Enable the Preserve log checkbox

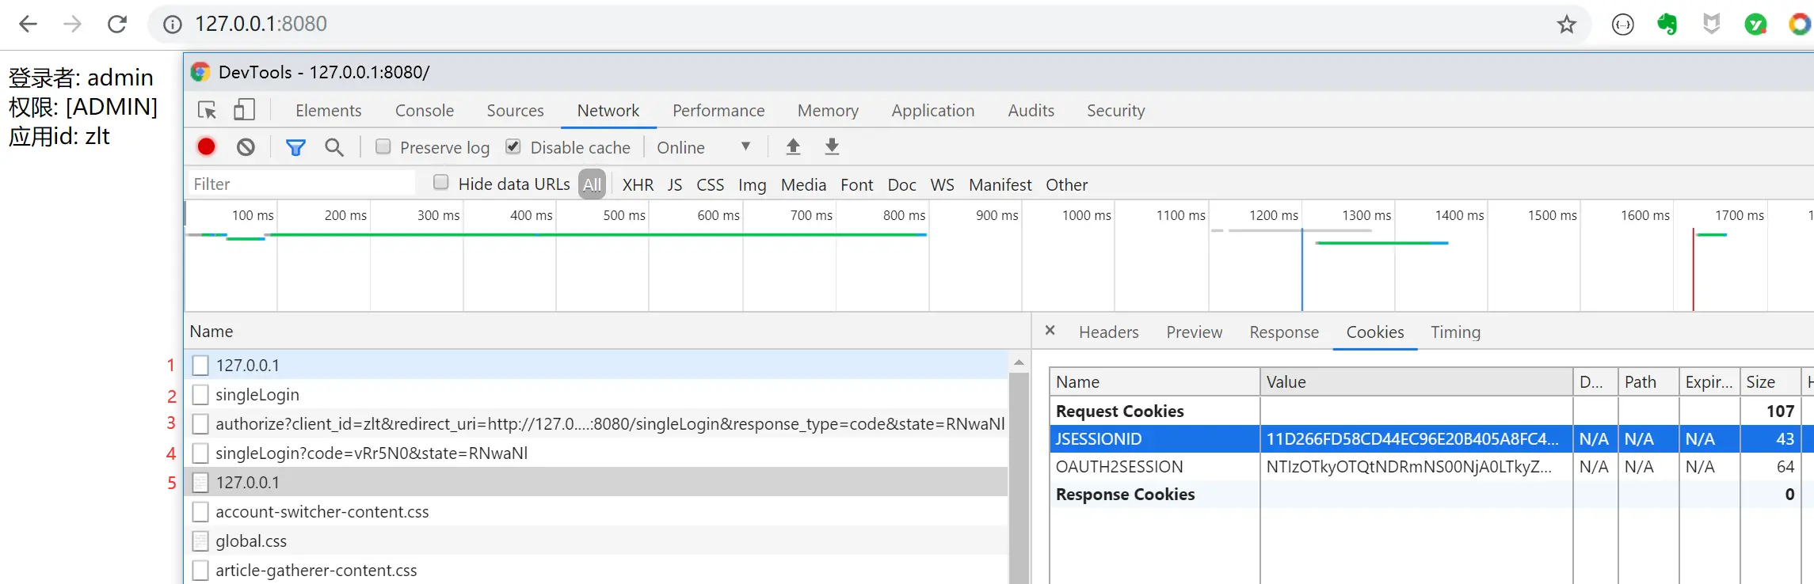(383, 146)
